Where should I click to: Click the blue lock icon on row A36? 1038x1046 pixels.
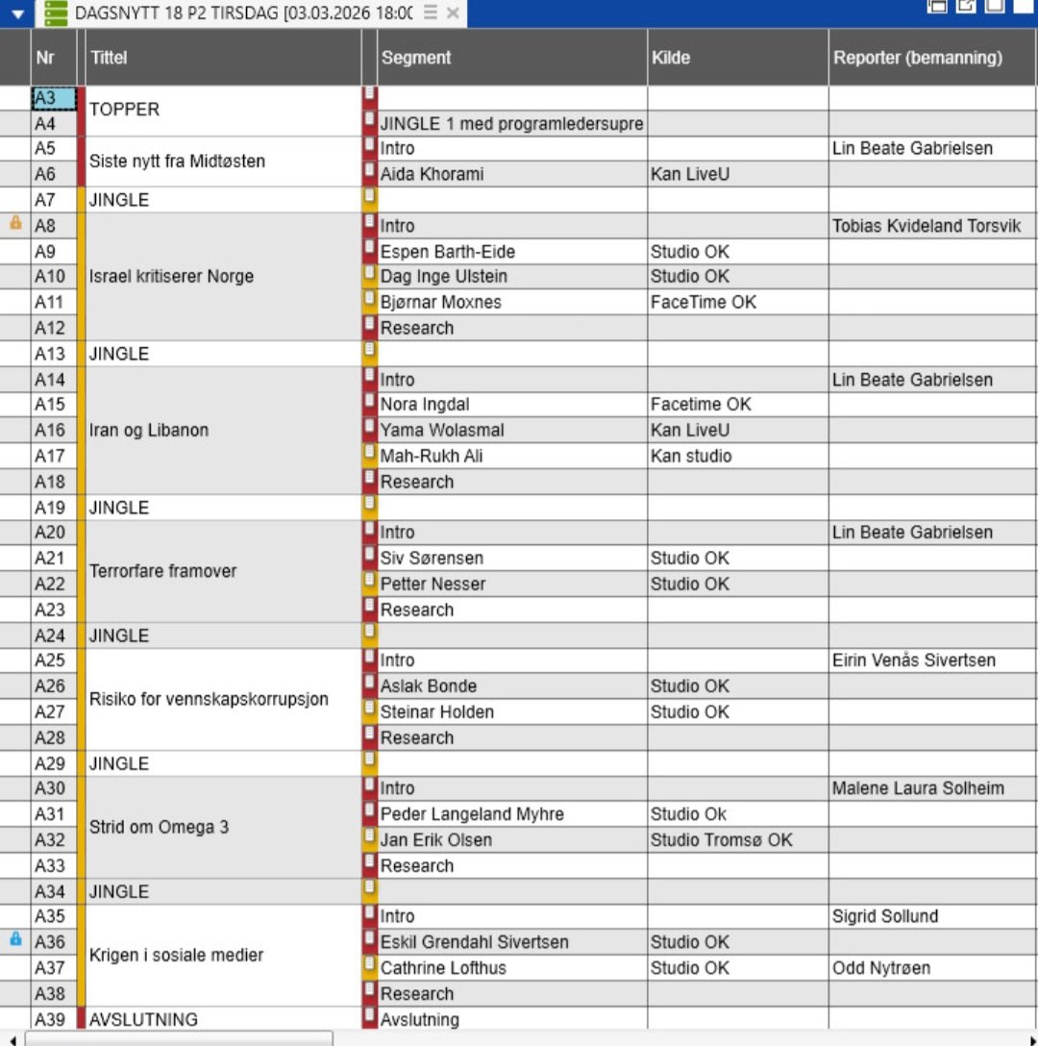coord(15,940)
